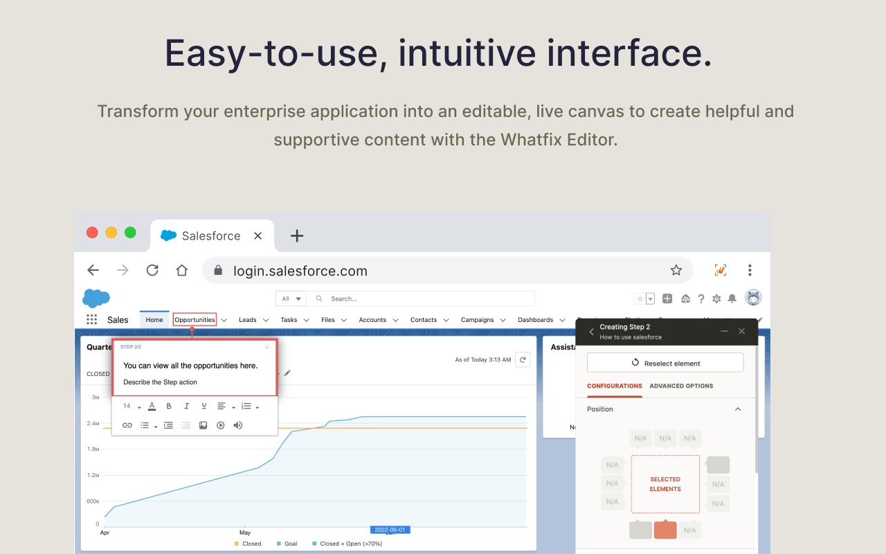Open the font color picker
The image size is (886, 554).
pos(152,406)
